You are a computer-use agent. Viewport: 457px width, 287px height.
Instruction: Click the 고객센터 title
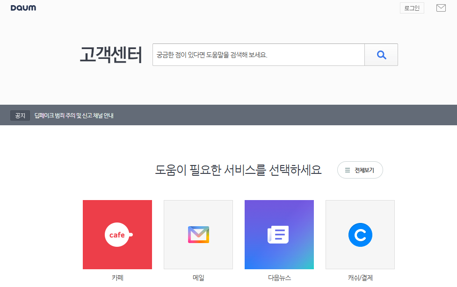point(111,55)
